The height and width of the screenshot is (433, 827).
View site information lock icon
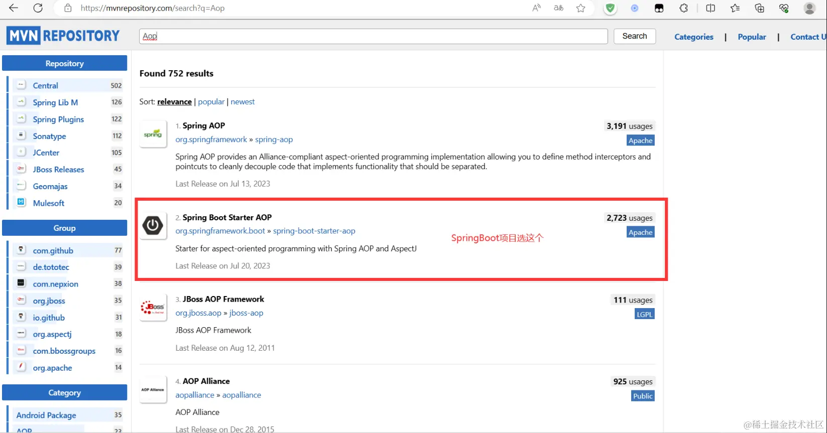(x=68, y=8)
